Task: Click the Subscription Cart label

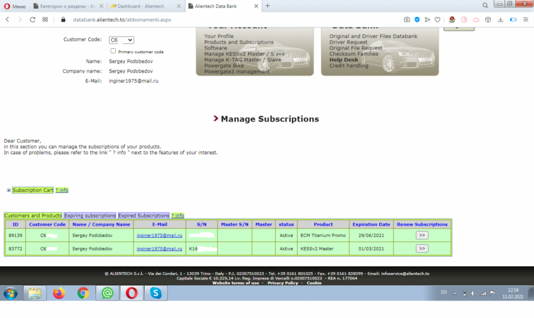Action: coord(33,190)
